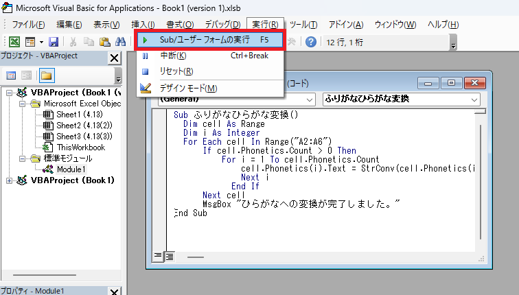The image size is (519, 295).
Task: Select Module1 in the project tree
Action: [71, 169]
